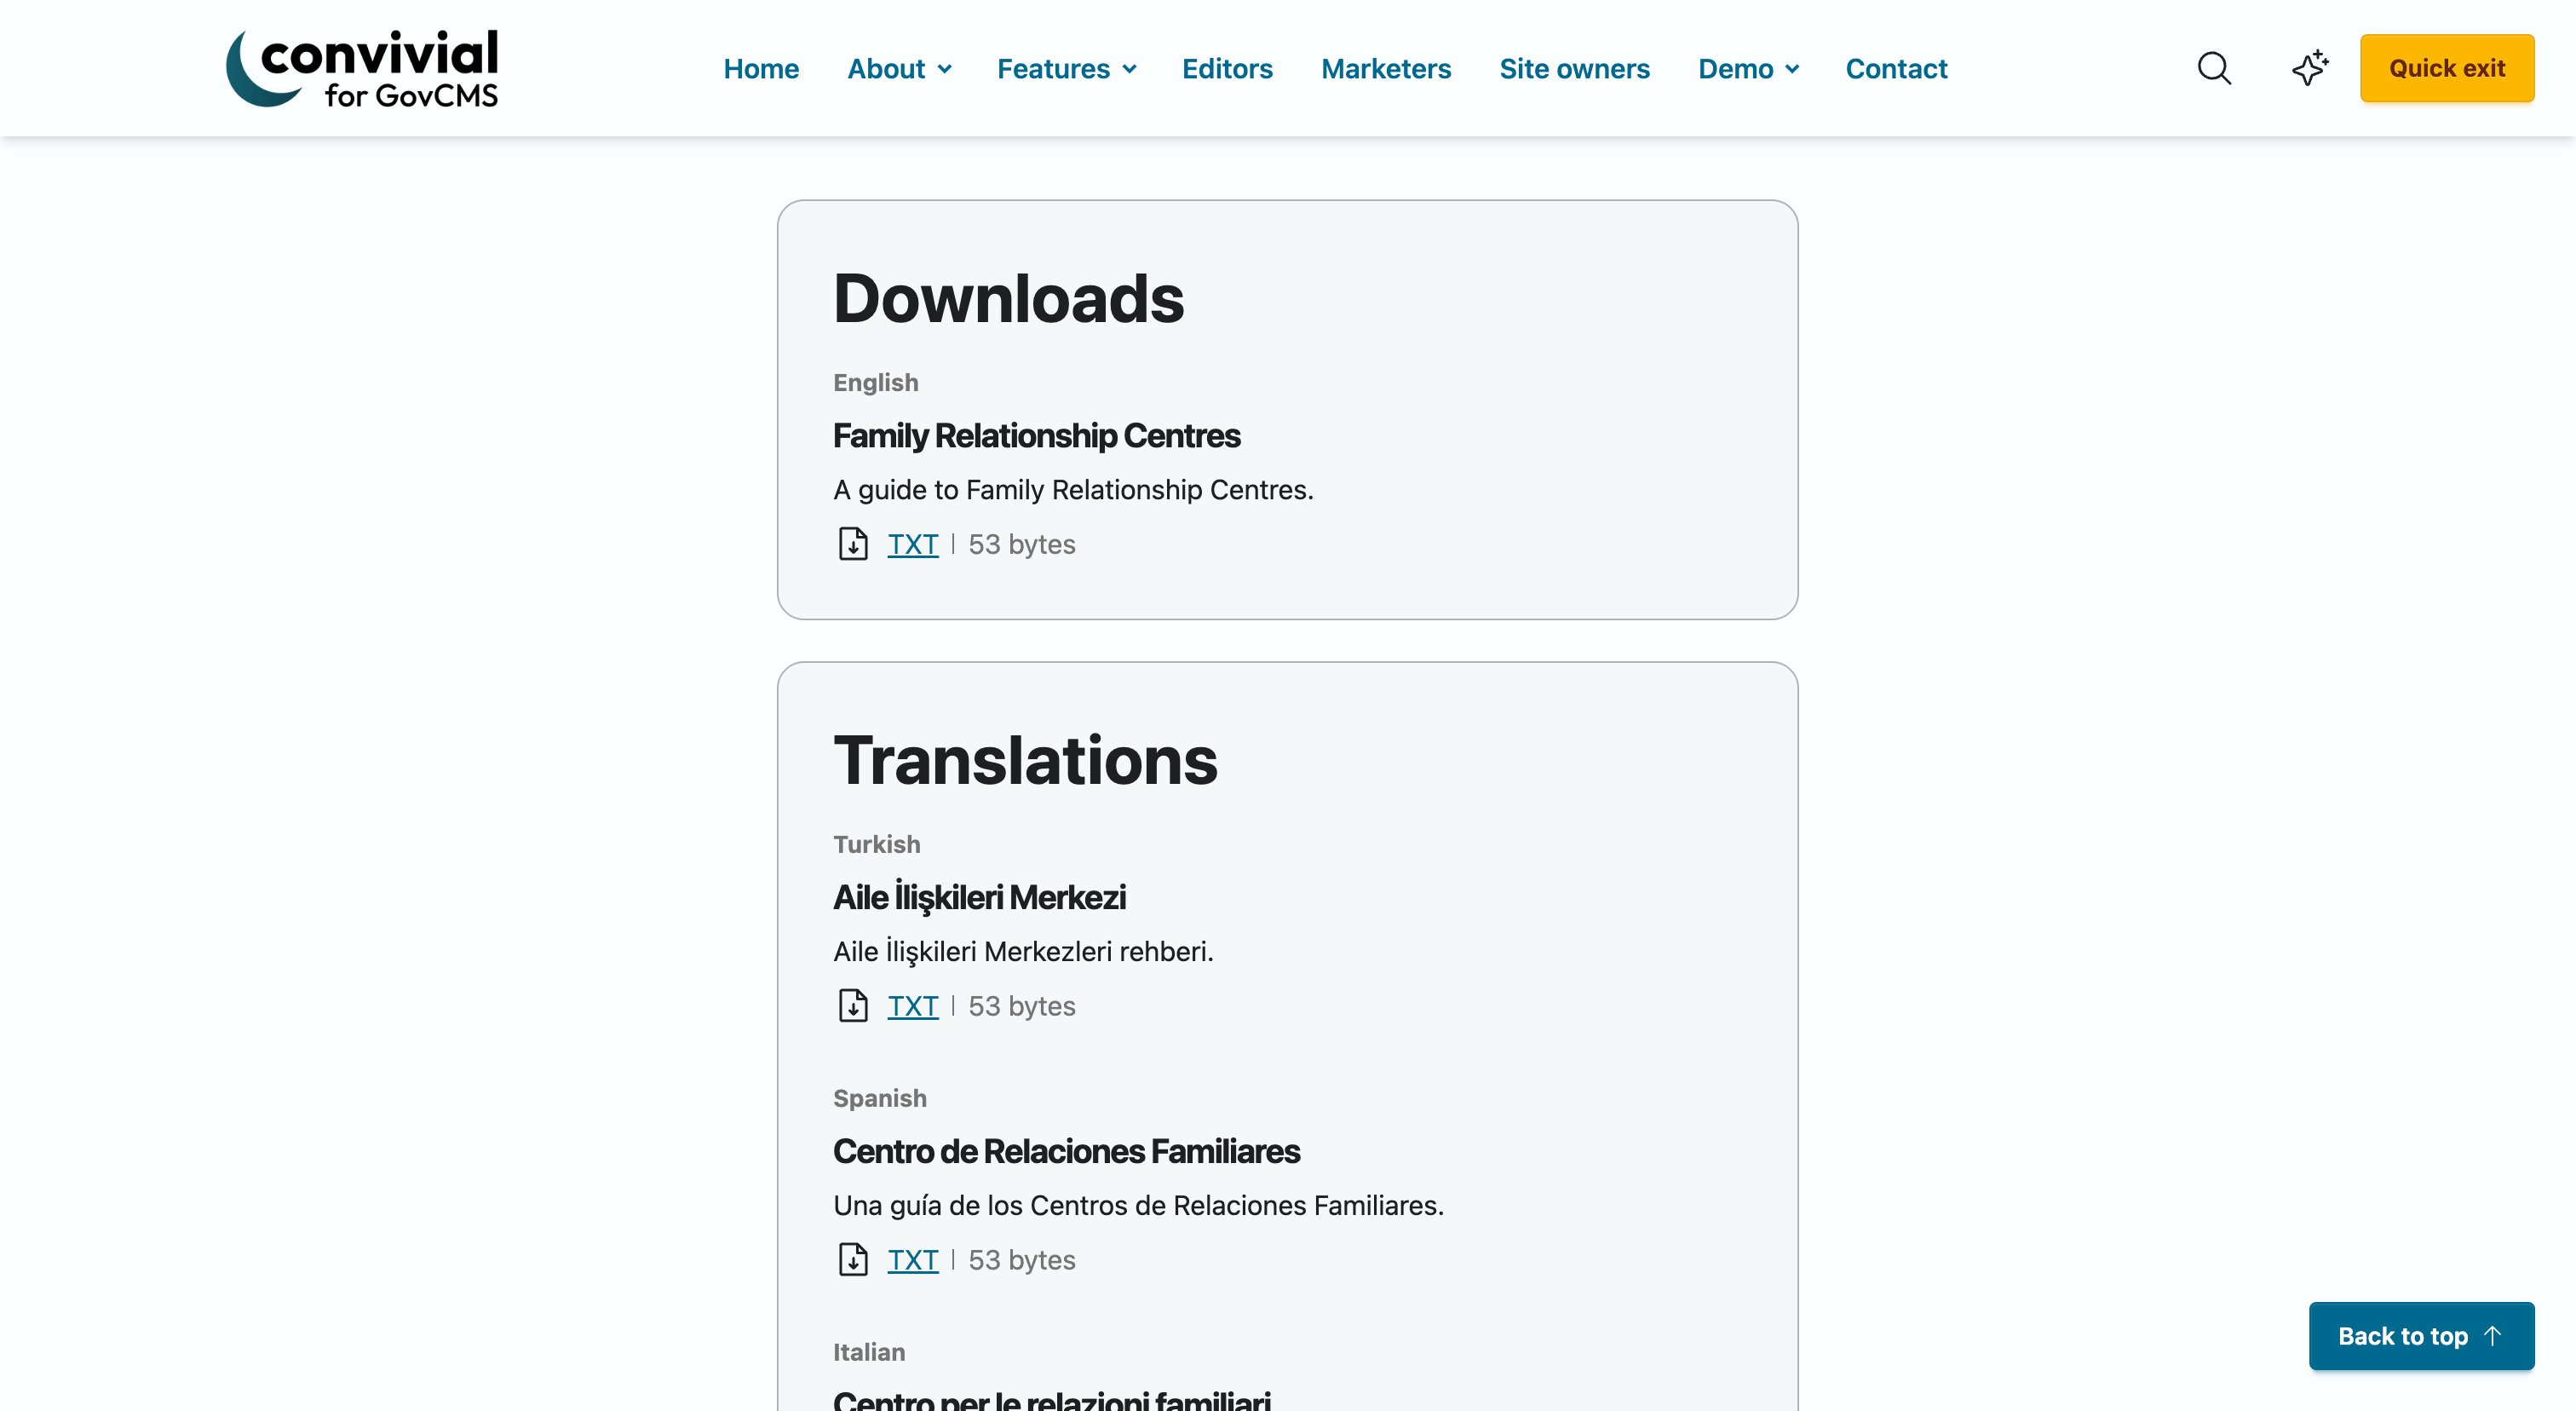The width and height of the screenshot is (2576, 1411).
Task: Click the Convivial for GovCMS logo
Action: pyautogui.click(x=362, y=68)
